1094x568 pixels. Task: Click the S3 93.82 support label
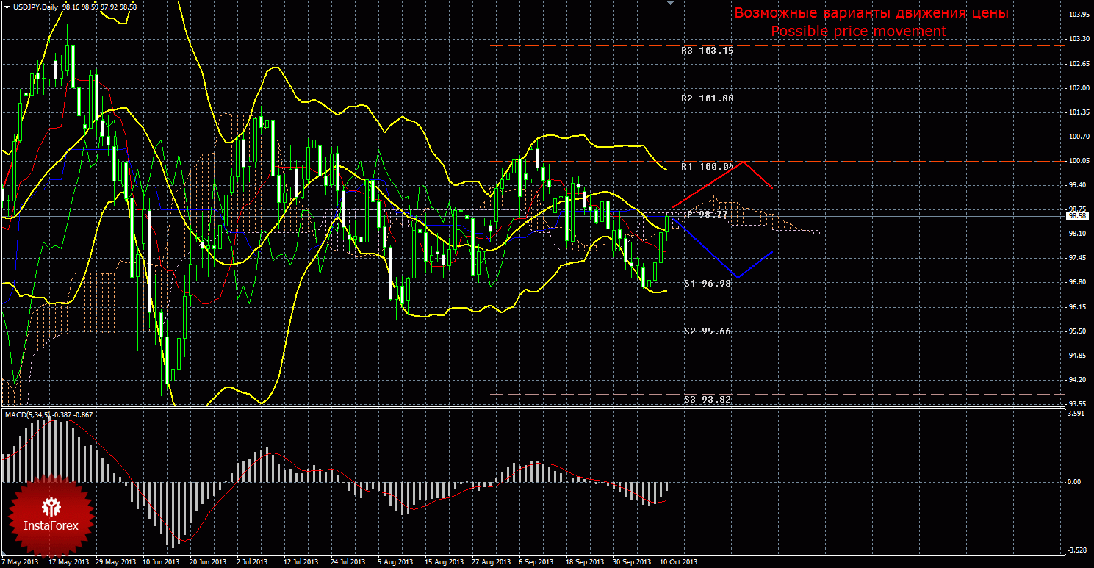pyautogui.click(x=707, y=400)
